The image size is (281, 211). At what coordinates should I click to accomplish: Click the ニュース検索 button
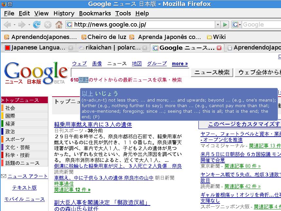(212, 72)
